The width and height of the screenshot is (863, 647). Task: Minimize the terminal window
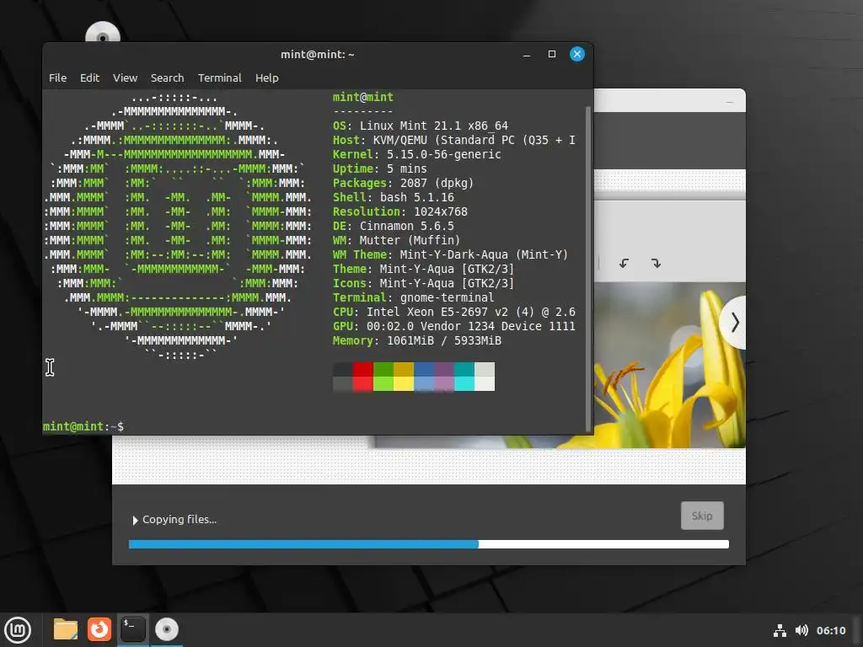tap(527, 55)
